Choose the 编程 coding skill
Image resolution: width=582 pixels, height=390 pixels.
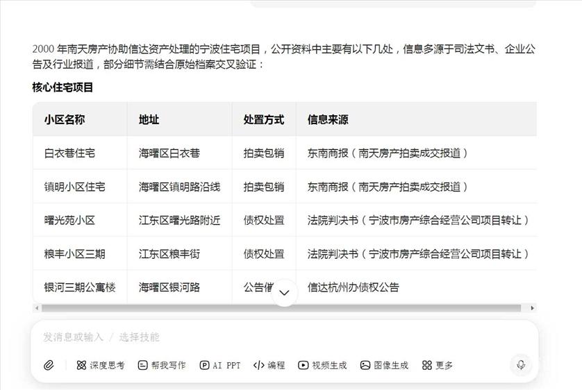click(269, 365)
